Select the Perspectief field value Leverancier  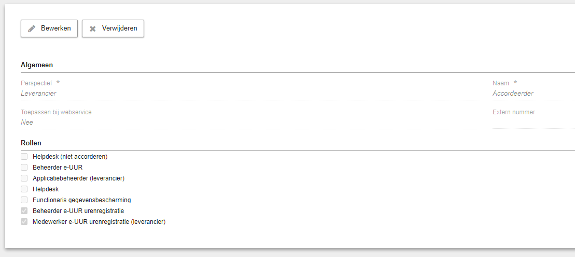[38, 93]
